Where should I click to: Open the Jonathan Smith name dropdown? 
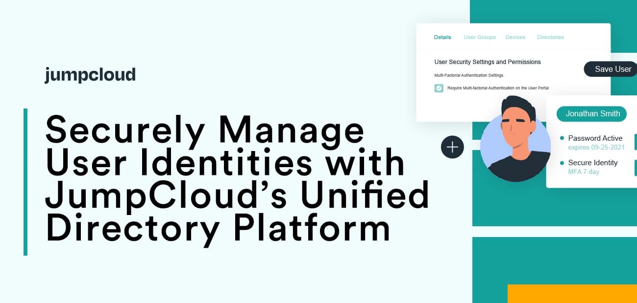click(591, 114)
